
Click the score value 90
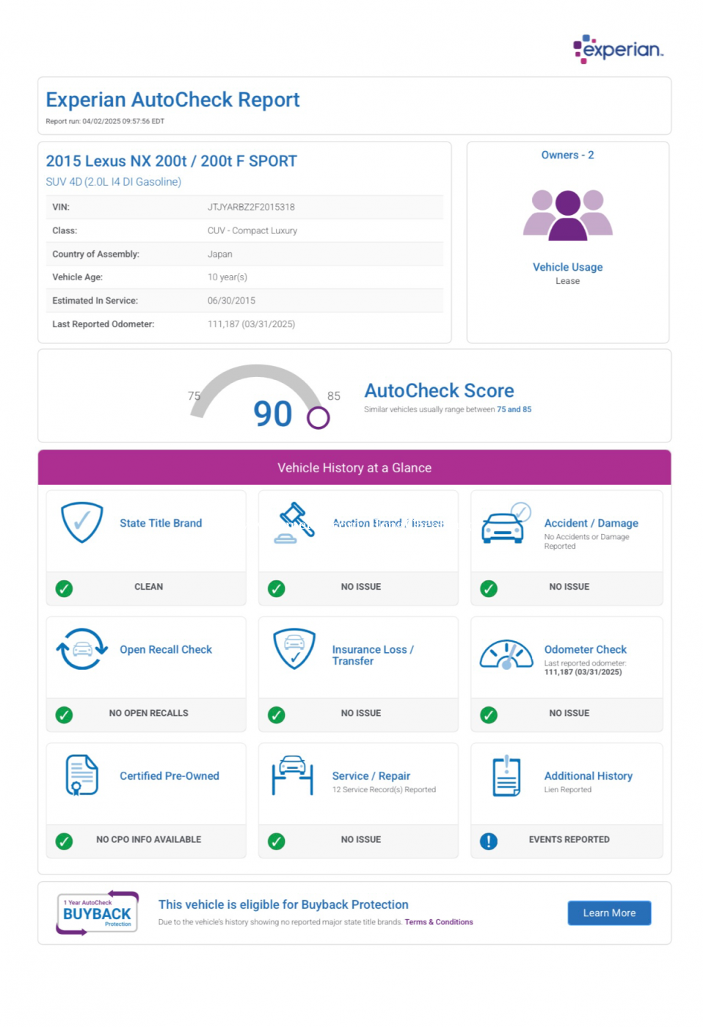tap(272, 413)
